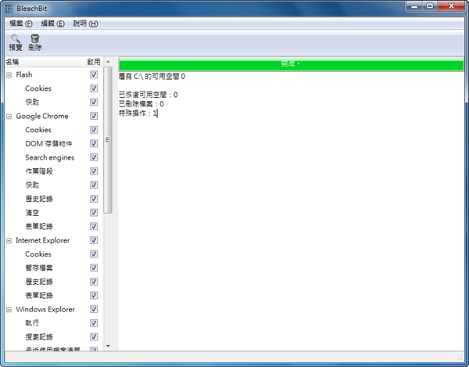Screen dimensions: 469x367
Task: Click the green 完成 progress bar
Action: coord(291,63)
